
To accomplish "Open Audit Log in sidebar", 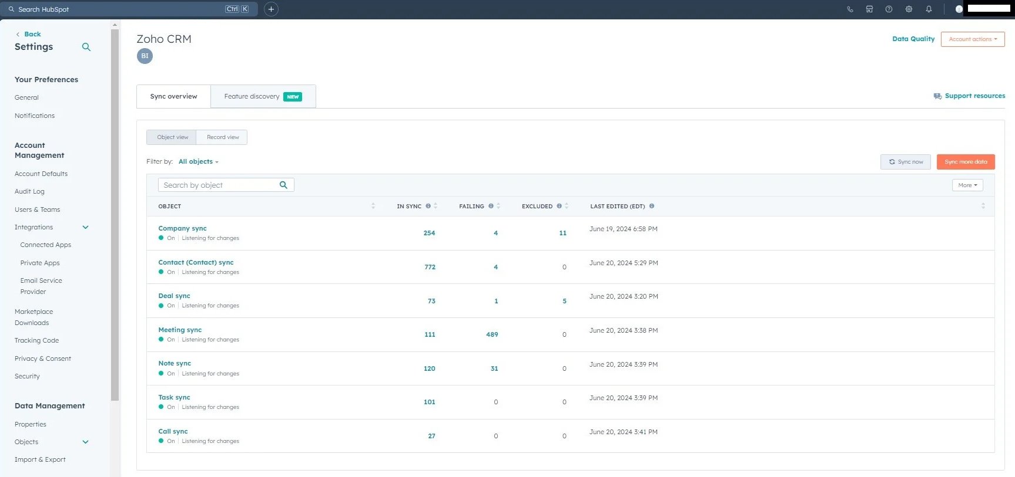I will click(x=29, y=192).
